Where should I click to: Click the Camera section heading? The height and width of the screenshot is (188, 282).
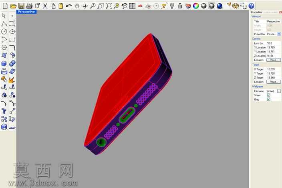[256, 38]
